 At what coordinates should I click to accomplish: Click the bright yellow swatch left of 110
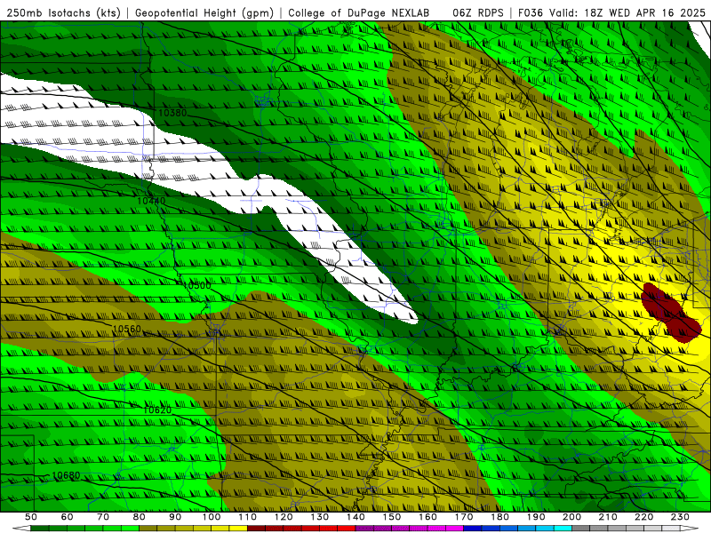click(238, 529)
